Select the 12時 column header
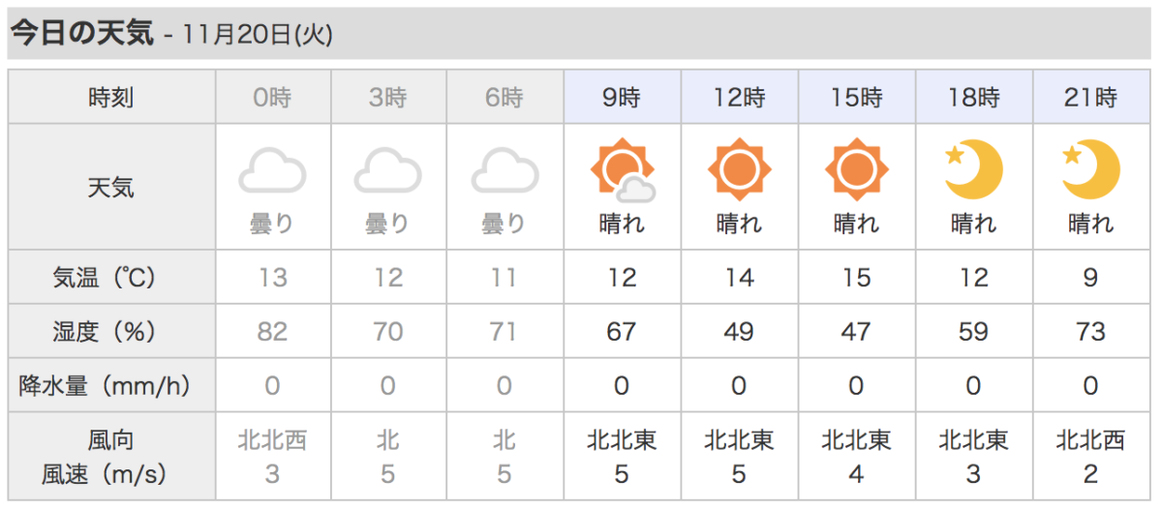1162x510 pixels. [739, 98]
